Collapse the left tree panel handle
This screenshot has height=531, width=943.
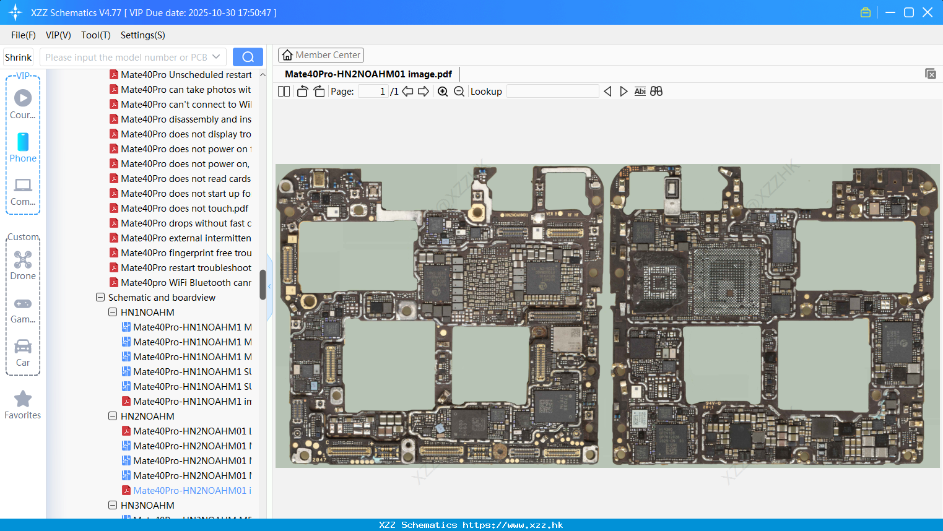269,286
